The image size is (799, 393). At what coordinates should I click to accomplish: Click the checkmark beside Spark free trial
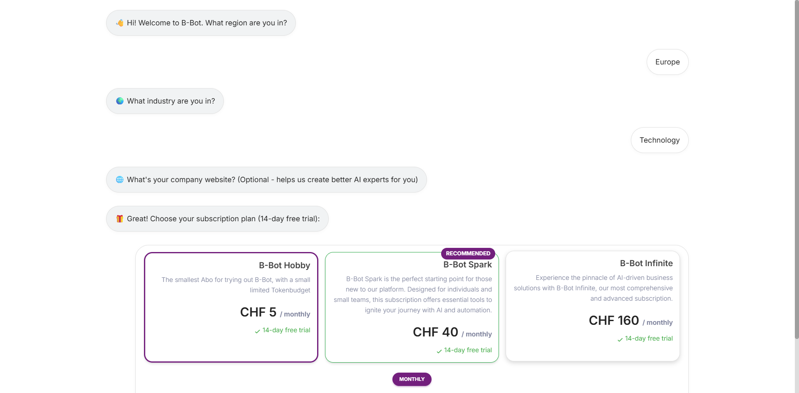[x=438, y=351]
